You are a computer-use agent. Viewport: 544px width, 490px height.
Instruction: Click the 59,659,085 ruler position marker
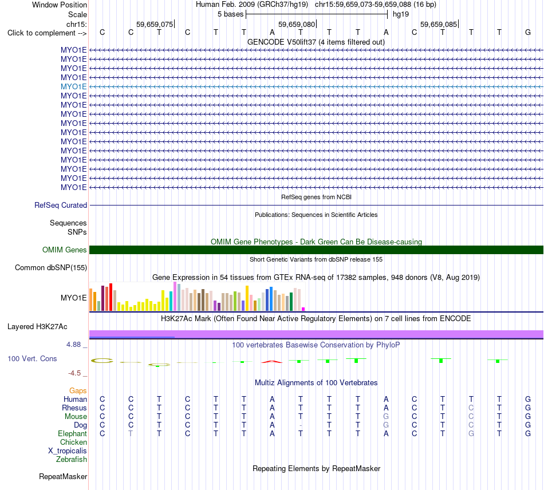439,24
